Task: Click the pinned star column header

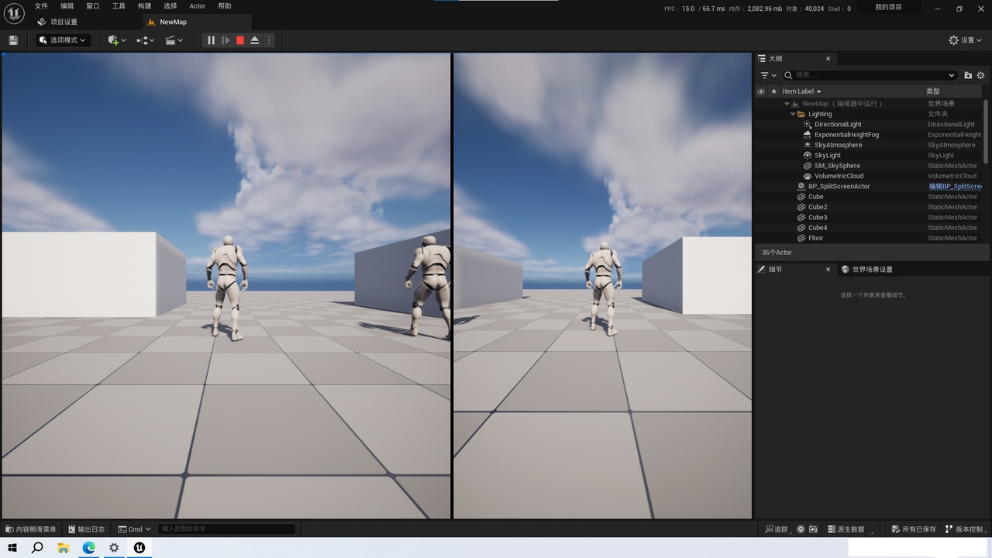Action: click(773, 91)
